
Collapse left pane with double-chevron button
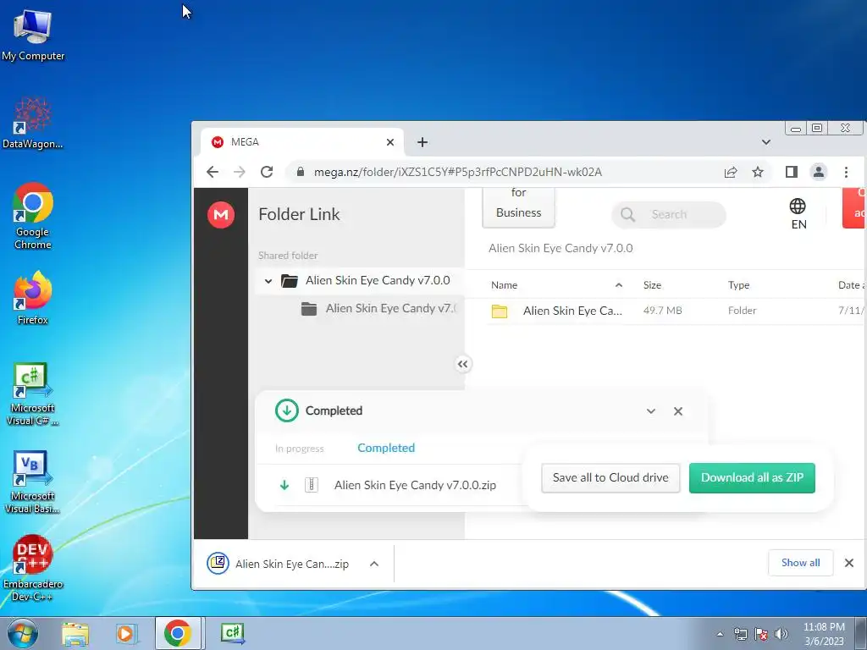click(463, 364)
